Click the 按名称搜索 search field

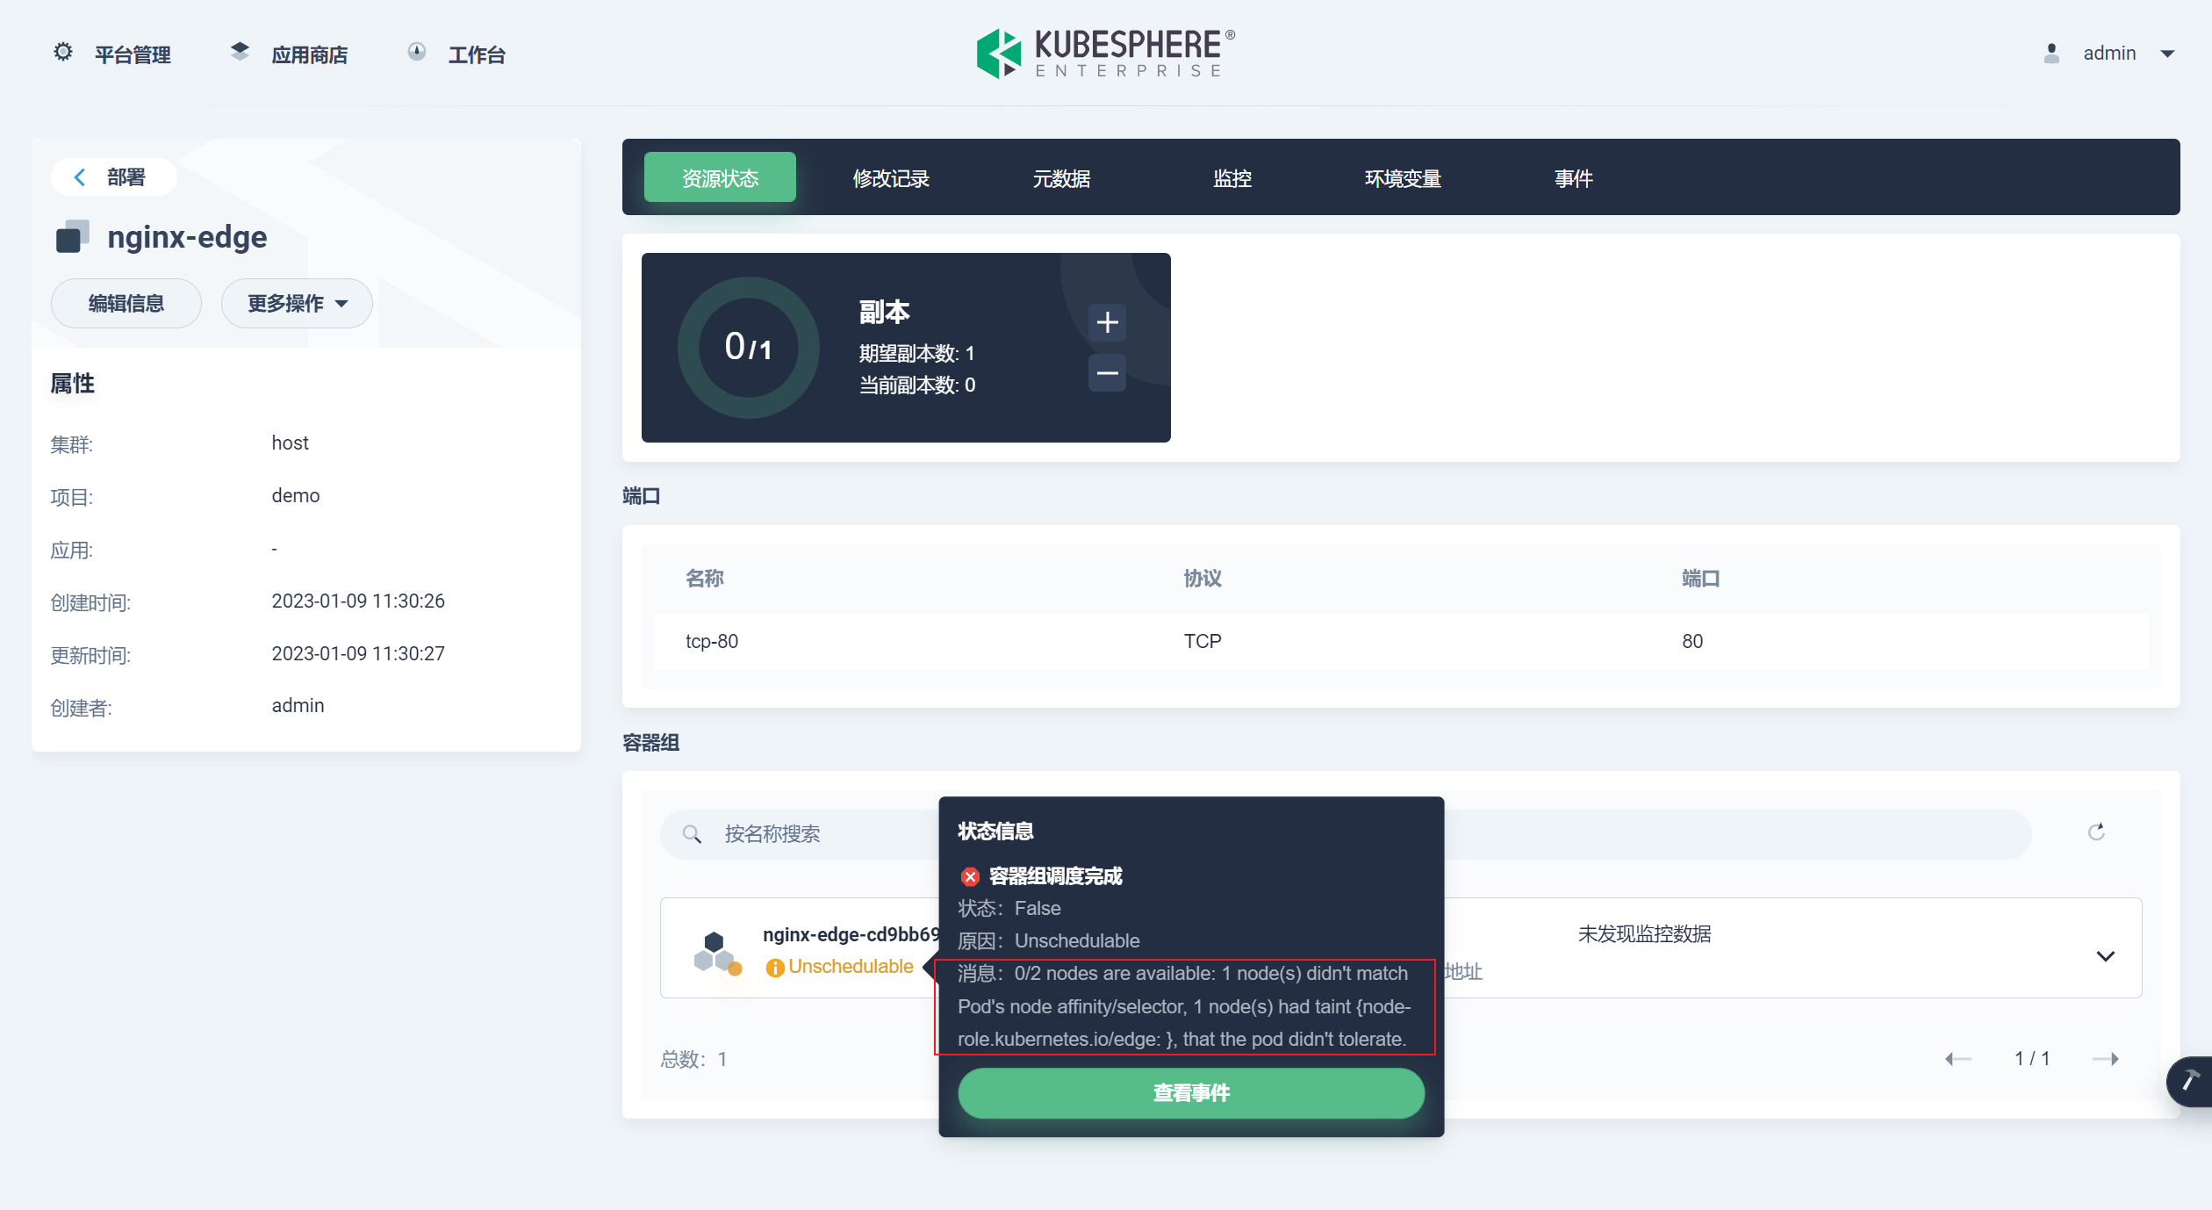pyautogui.click(x=825, y=834)
